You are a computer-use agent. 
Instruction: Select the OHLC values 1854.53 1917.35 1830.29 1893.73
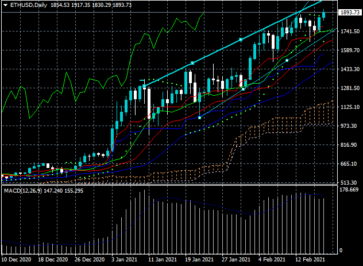(x=91, y=5)
